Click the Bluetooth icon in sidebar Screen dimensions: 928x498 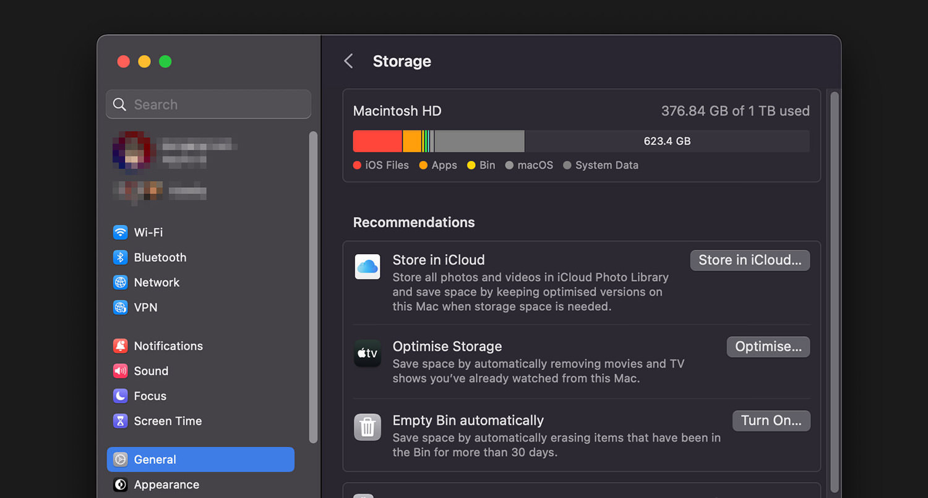click(120, 257)
